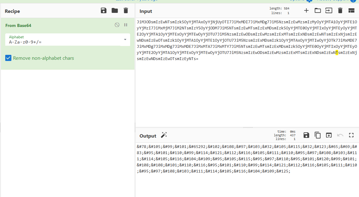Clear the recipe with trash icon
Image resolution: width=359 pixels, height=197 pixels.
pyautogui.click(x=126, y=11)
